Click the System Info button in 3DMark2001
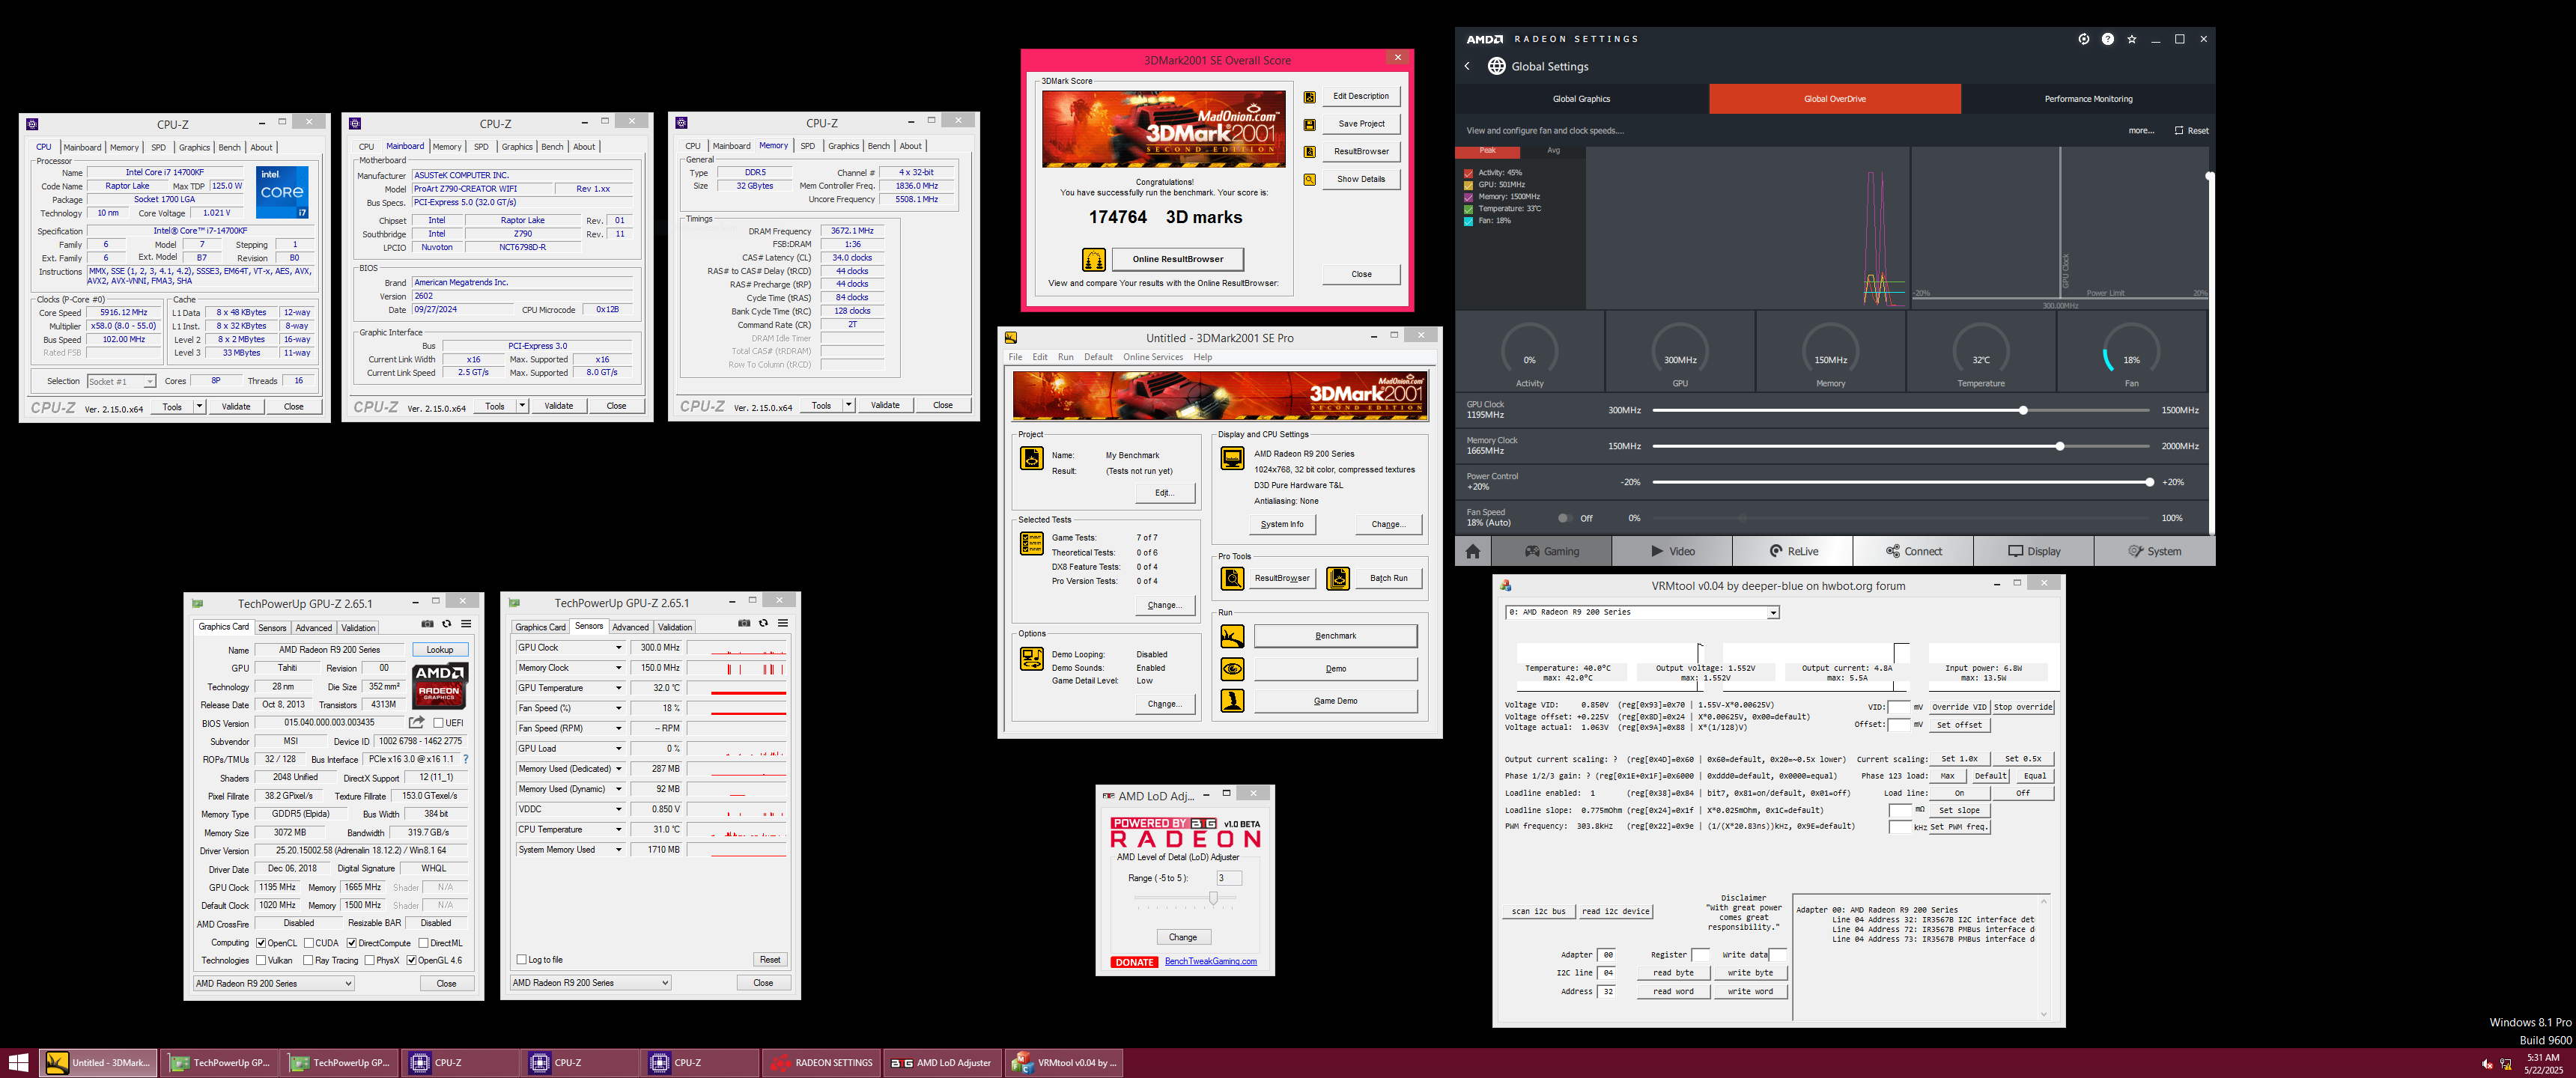Image resolution: width=2576 pixels, height=1078 pixels. pos(1282,524)
